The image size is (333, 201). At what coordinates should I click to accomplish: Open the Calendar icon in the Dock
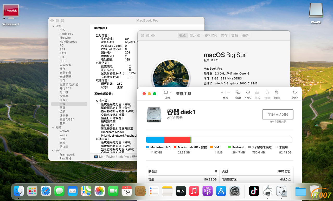[x=127, y=191]
